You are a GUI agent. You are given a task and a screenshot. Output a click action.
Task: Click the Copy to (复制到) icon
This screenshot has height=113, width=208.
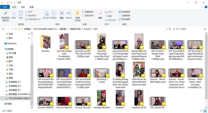click(x=54, y=13)
